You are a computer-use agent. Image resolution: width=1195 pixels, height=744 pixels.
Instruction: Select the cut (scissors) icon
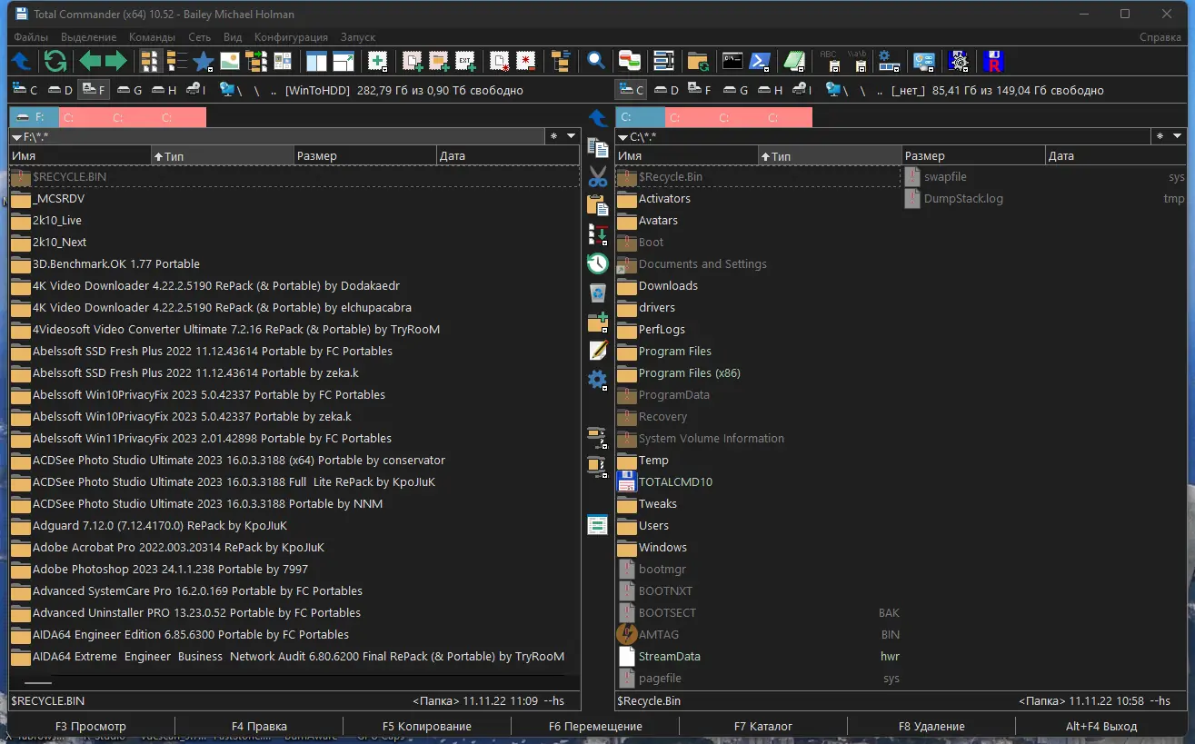point(597,176)
